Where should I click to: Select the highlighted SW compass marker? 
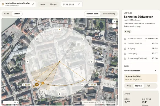pos(37,85)
